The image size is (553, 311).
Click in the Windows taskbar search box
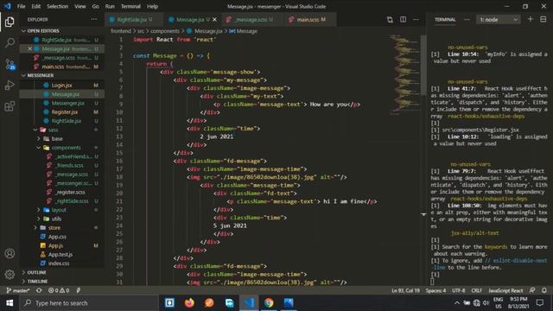[x=89, y=303]
